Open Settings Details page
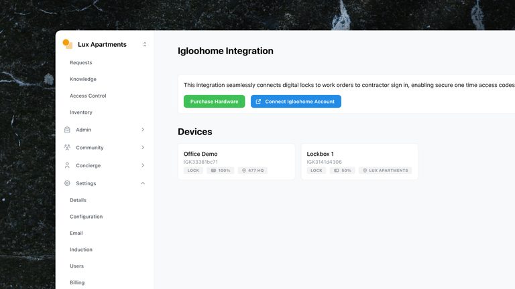The height and width of the screenshot is (289, 515). (x=78, y=200)
